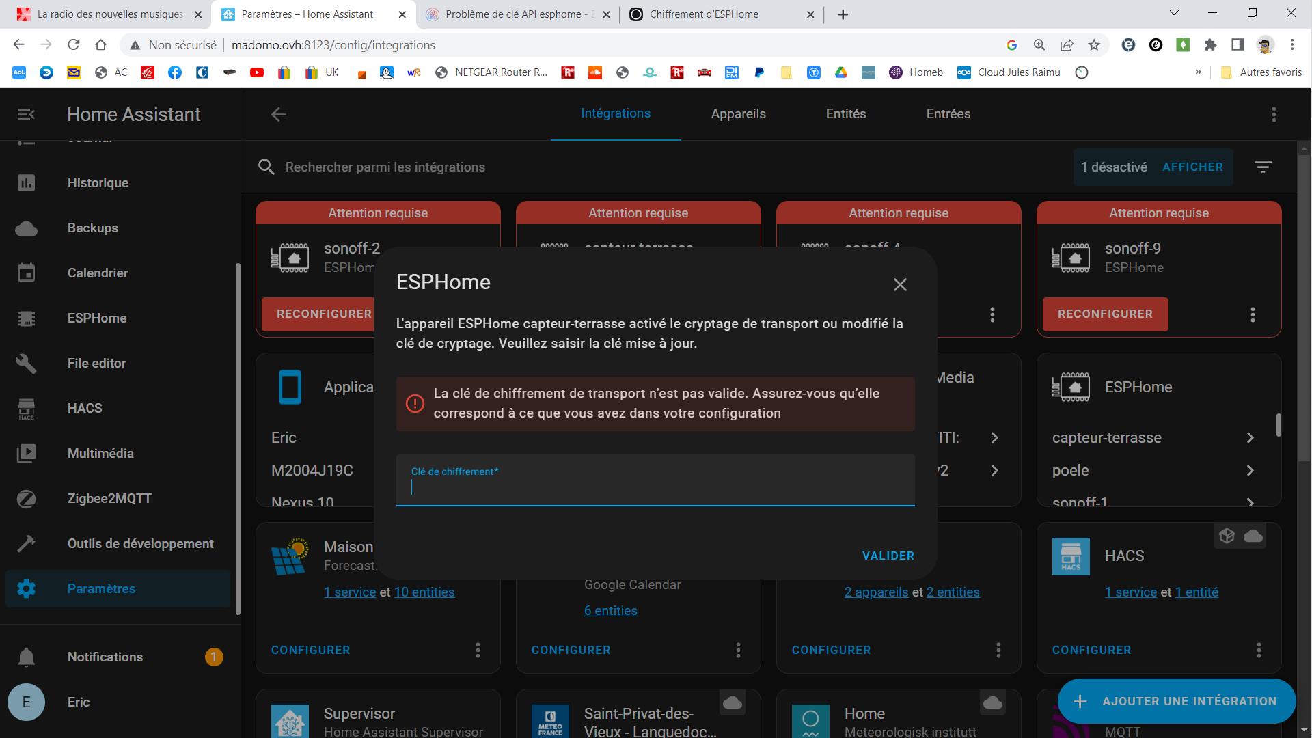The height and width of the screenshot is (738, 1312).
Task: Click AJOUTER UNE INTÉGRATION button
Action: pyautogui.click(x=1177, y=701)
